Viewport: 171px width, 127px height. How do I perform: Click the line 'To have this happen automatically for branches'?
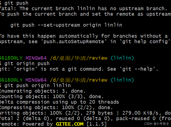point(85,36)
